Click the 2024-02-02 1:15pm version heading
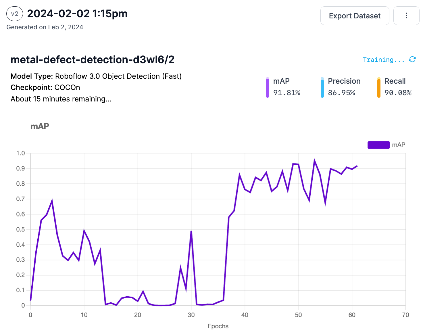This screenshot has height=334, width=423. [77, 14]
